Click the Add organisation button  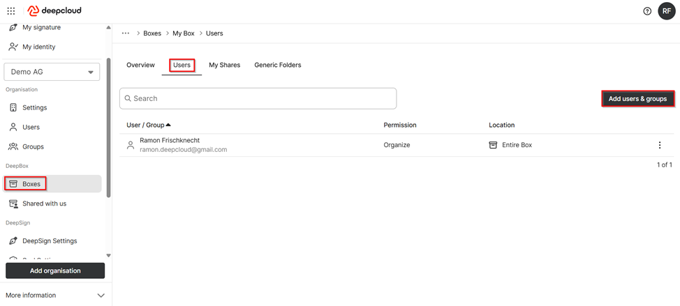click(x=55, y=270)
